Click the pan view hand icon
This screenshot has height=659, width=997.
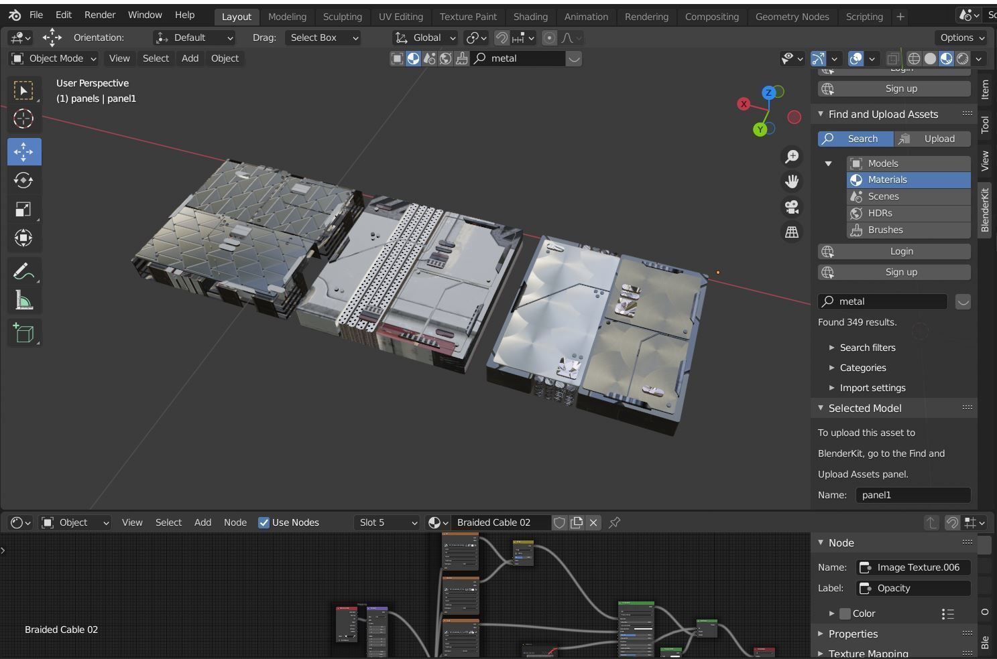pos(792,181)
